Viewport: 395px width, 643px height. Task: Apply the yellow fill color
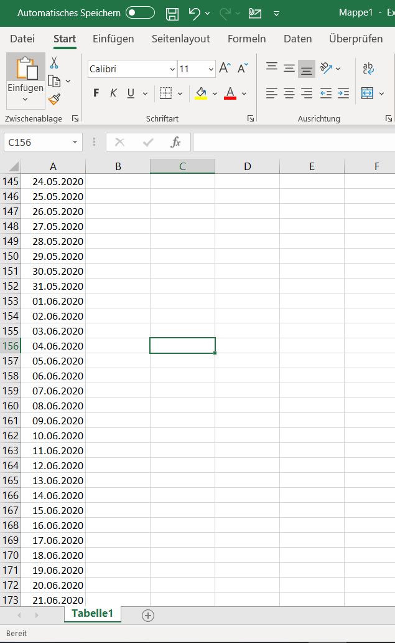[x=201, y=93]
